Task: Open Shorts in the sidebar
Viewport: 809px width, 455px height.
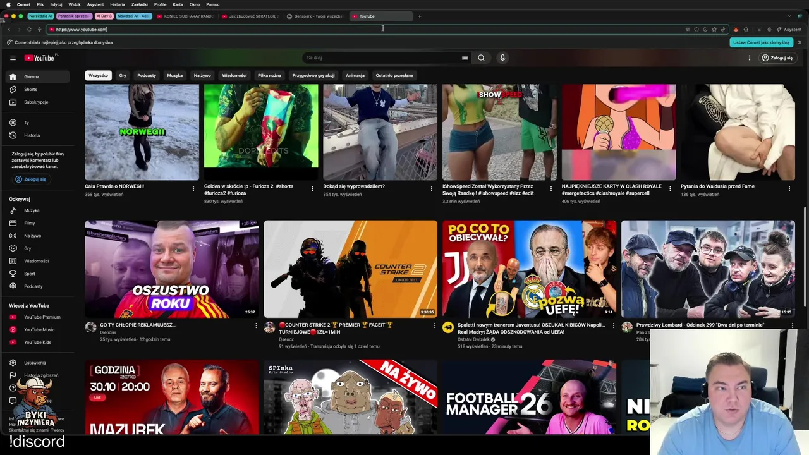Action: tap(38, 89)
